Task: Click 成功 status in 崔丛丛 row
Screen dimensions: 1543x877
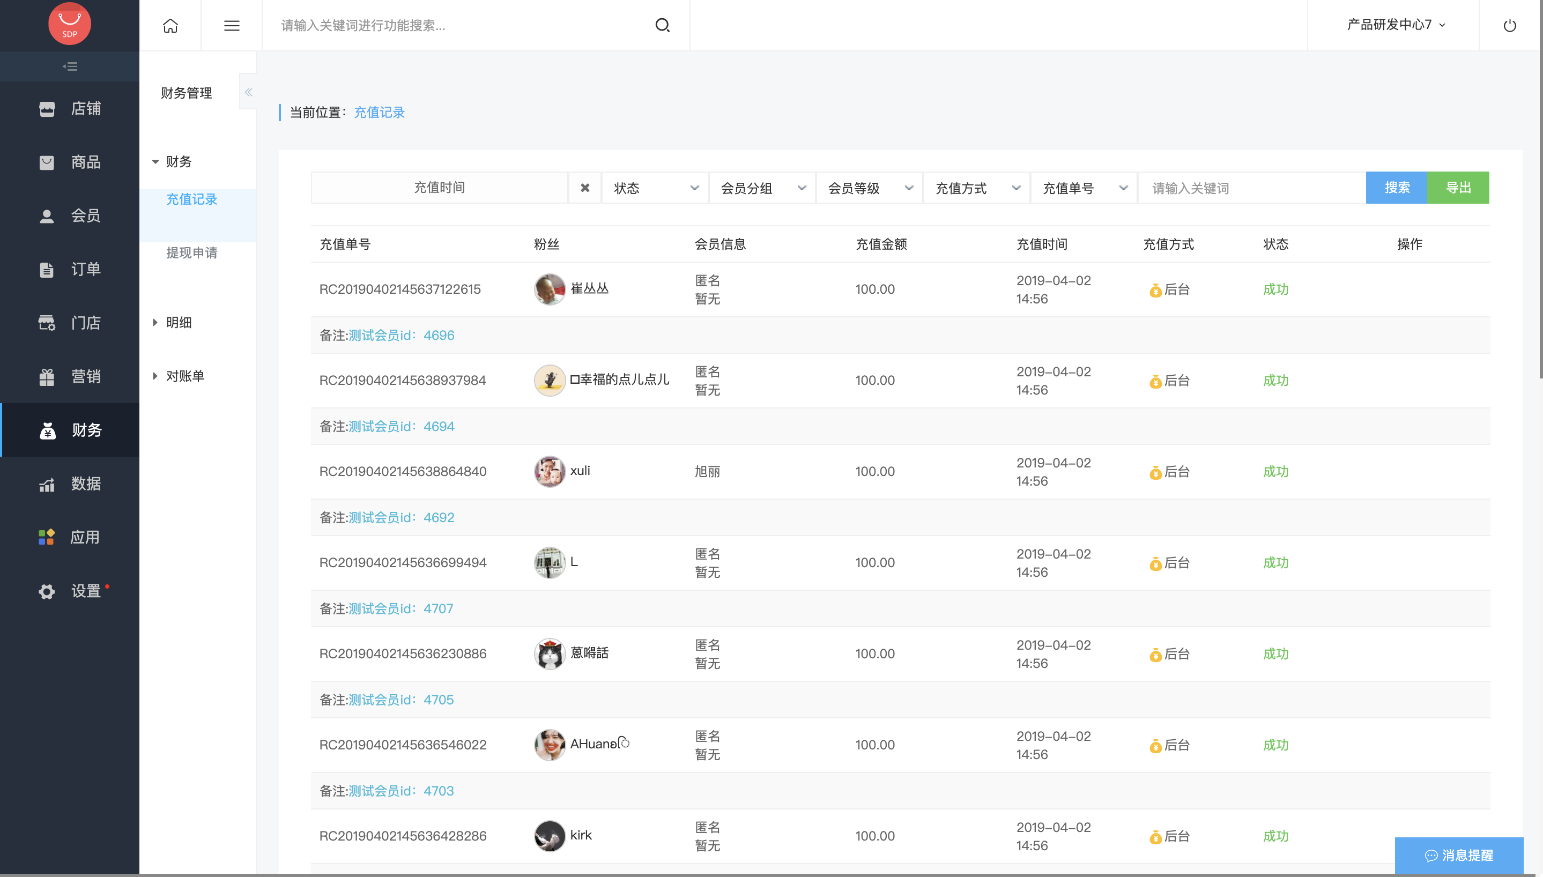Action: (x=1275, y=289)
